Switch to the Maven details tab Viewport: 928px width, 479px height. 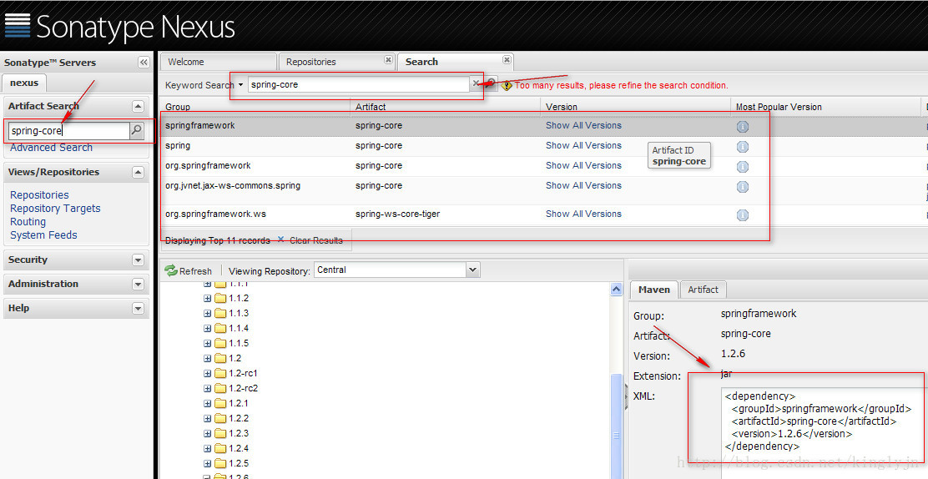click(x=654, y=290)
